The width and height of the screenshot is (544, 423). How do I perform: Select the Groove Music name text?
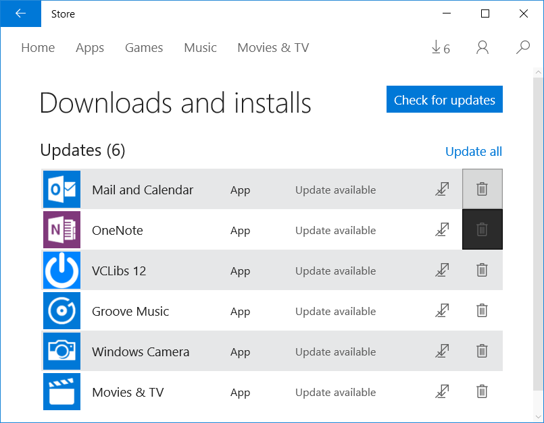(130, 311)
